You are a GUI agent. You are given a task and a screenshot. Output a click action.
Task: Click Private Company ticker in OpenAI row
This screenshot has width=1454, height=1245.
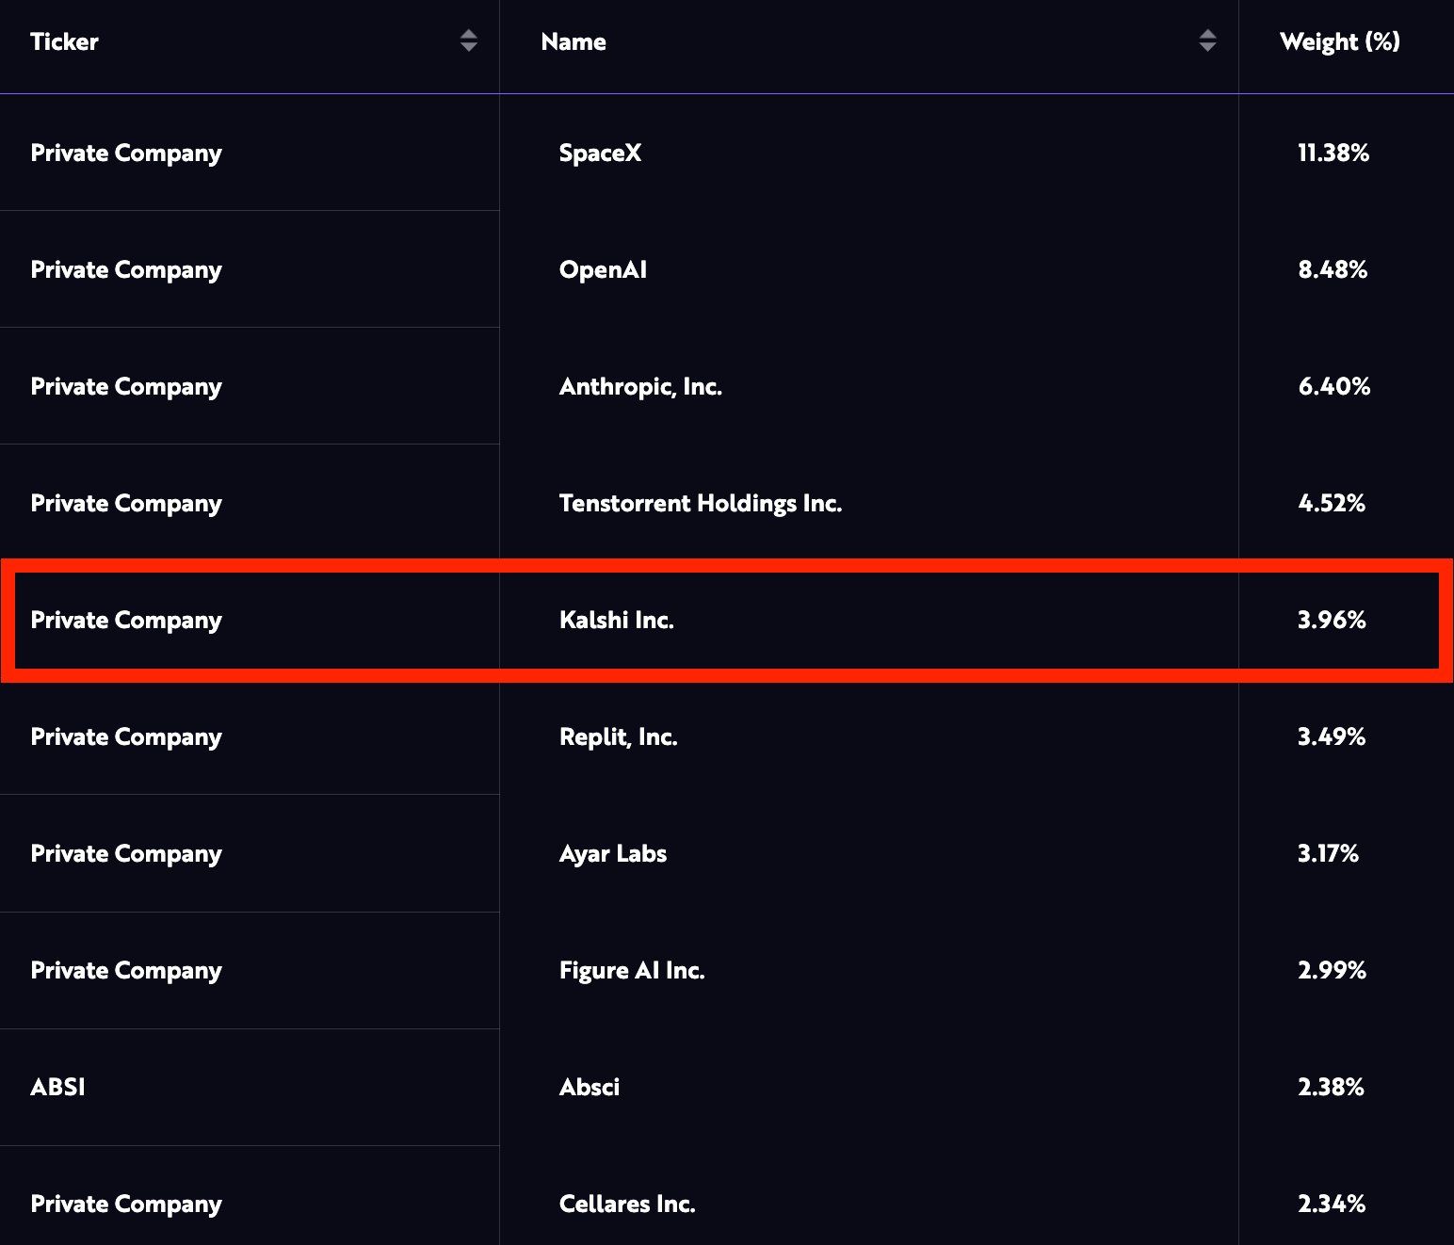pos(126,270)
